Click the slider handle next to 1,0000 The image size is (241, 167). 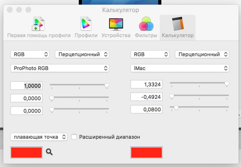107,86
